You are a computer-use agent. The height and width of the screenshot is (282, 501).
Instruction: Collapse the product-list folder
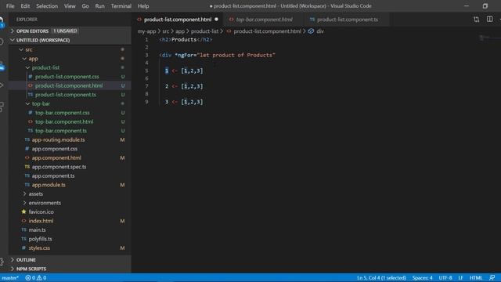pos(27,67)
